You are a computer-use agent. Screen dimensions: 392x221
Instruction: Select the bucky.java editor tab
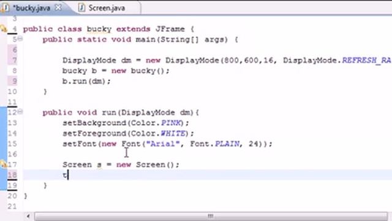coord(31,8)
